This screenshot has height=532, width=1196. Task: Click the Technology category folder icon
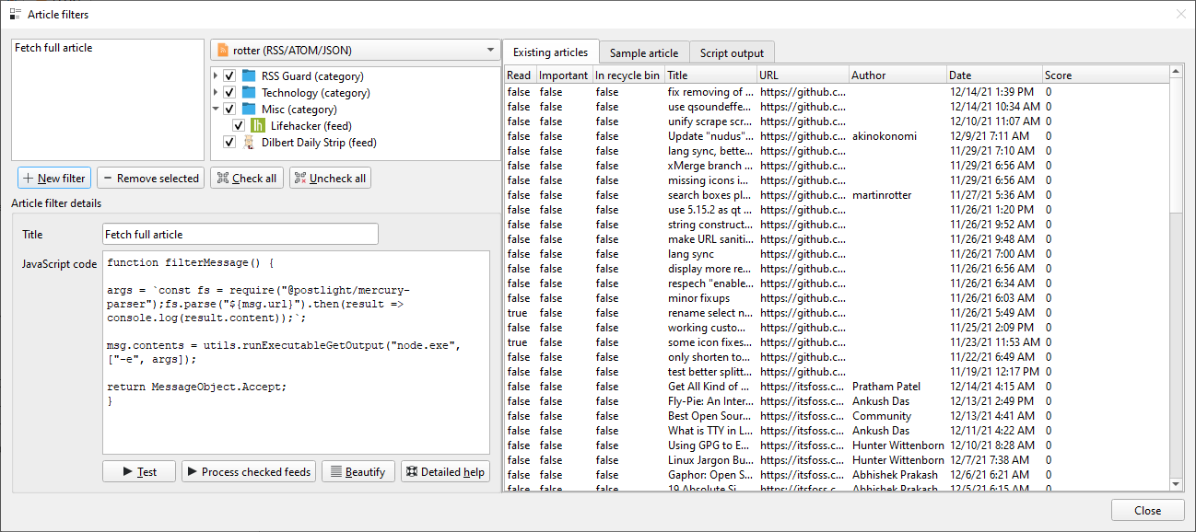pos(249,93)
